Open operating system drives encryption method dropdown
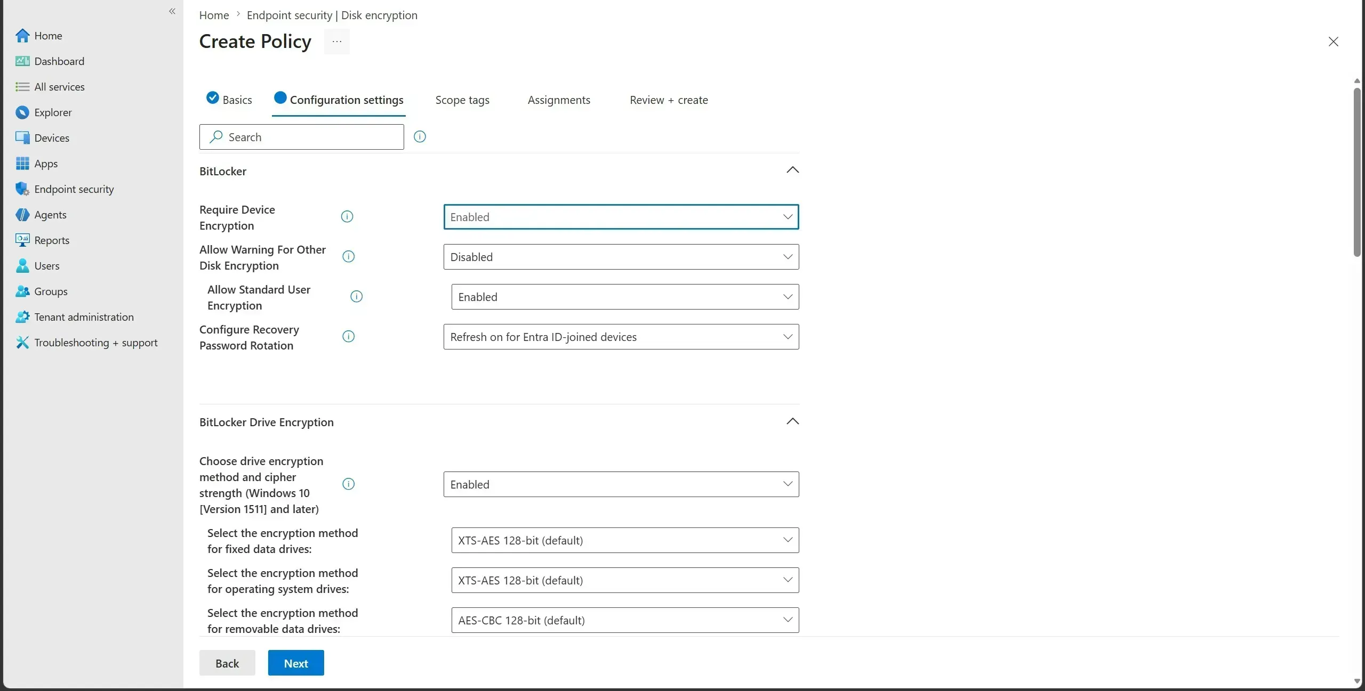Image resolution: width=1365 pixels, height=691 pixels. (x=625, y=580)
